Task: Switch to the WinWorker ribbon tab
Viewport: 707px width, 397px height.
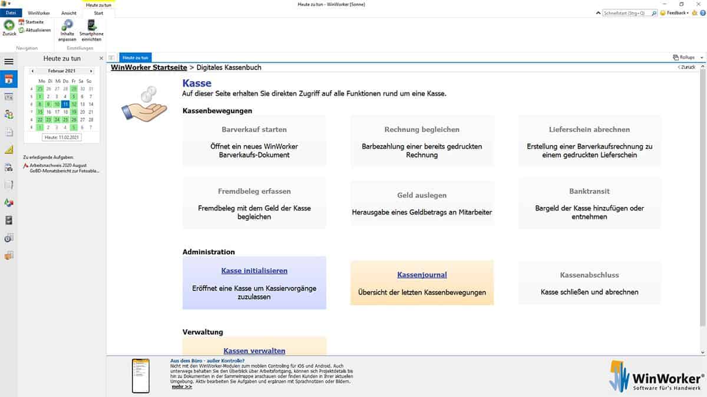Action: 39,13
